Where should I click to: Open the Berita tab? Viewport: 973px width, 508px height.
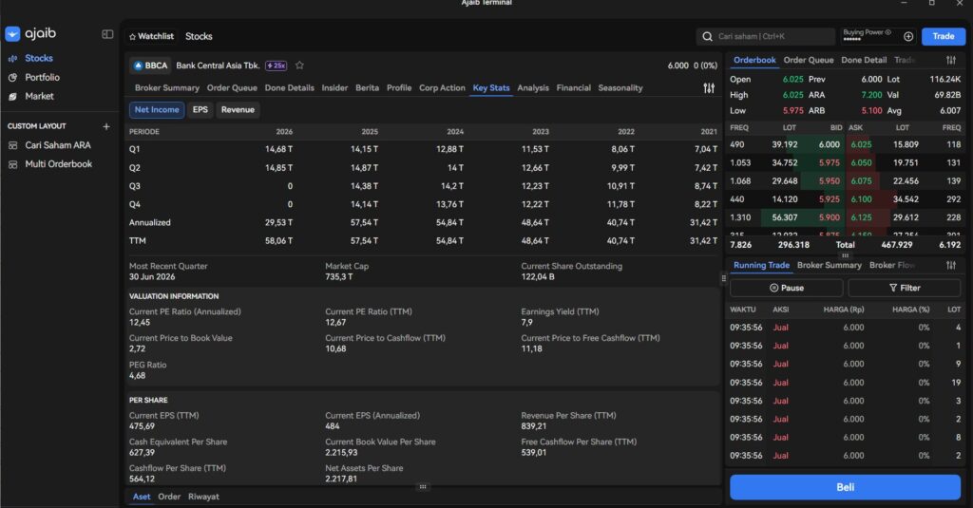368,88
